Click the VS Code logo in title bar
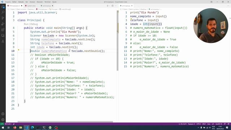This screenshot has width=231, height=130. [x=2, y=2]
